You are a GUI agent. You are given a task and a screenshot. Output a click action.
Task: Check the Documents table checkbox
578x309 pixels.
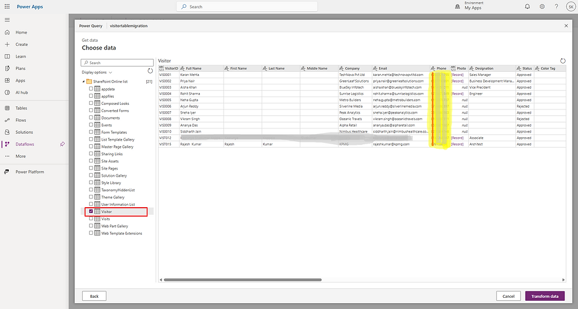(91, 118)
